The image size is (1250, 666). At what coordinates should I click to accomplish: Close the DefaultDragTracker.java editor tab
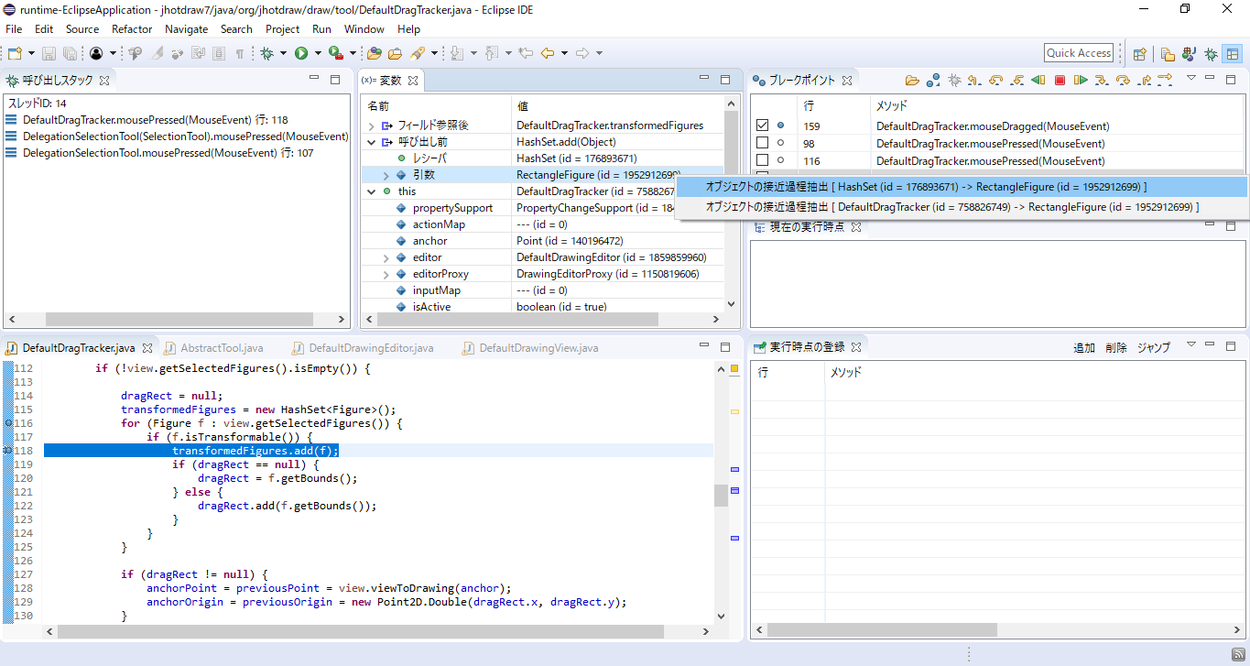[147, 348]
